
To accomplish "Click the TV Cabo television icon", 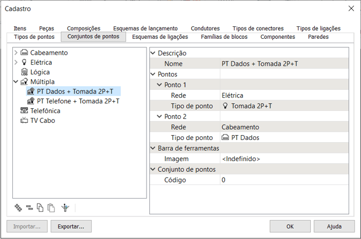I will [24, 121].
